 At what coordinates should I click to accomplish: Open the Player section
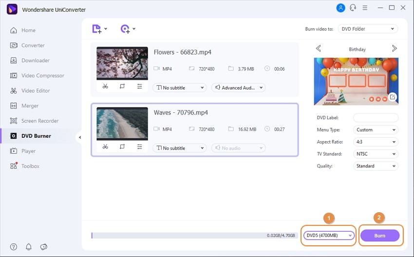tap(28, 151)
